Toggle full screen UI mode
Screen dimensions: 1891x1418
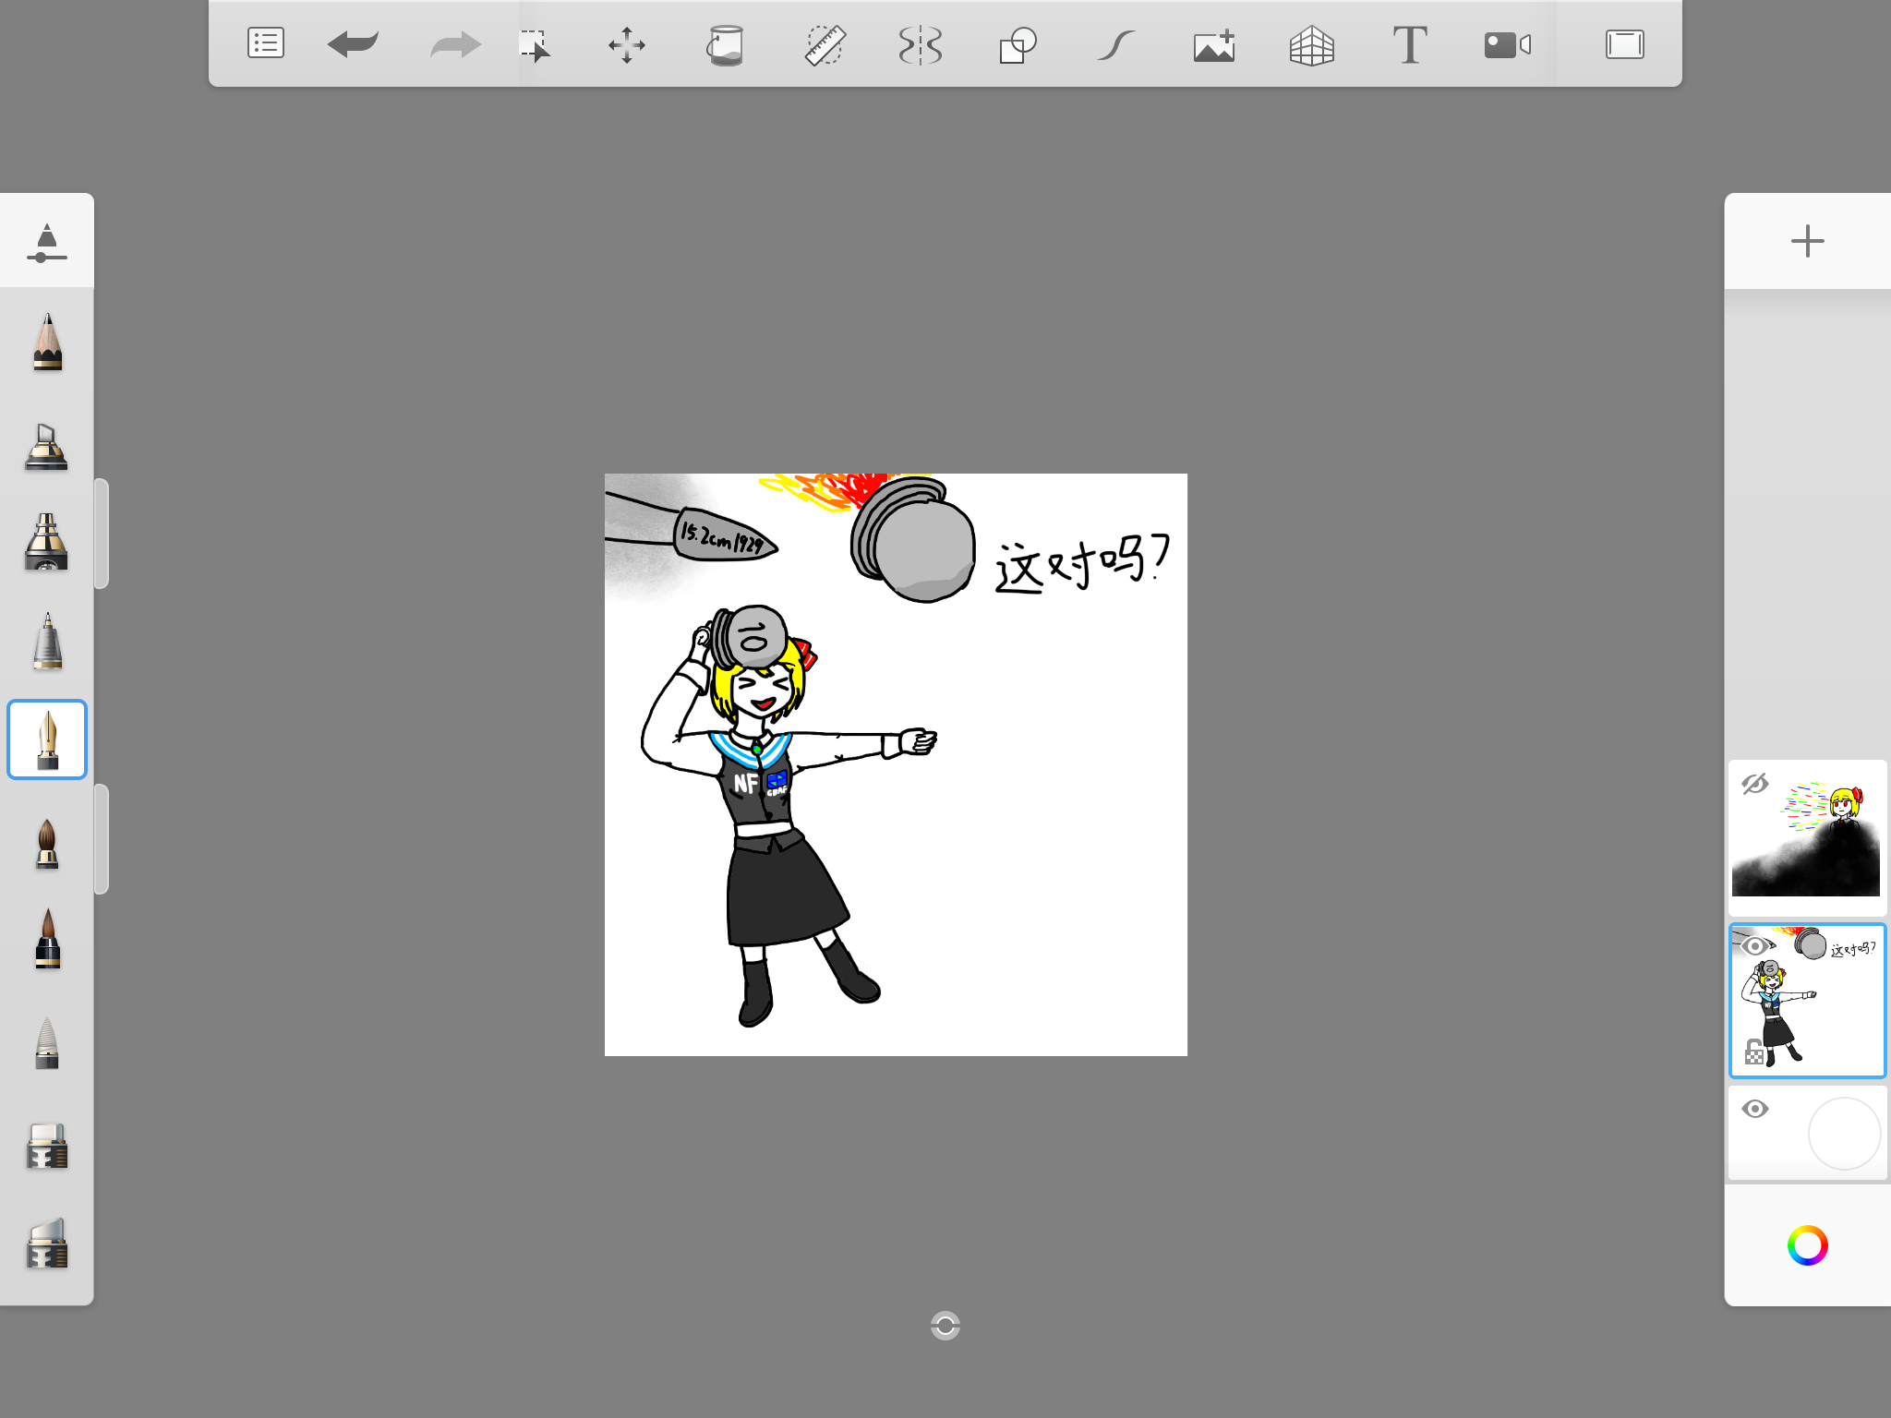(1624, 44)
